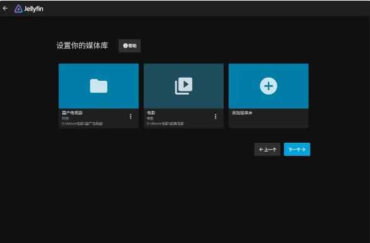Image resolution: width=370 pixels, height=243 pixels.
Task: Open options menu for 电影 library
Action: click(215, 116)
